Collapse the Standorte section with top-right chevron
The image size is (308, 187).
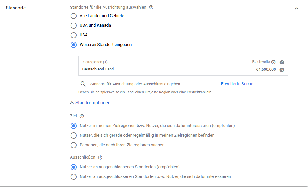pyautogui.click(x=297, y=8)
